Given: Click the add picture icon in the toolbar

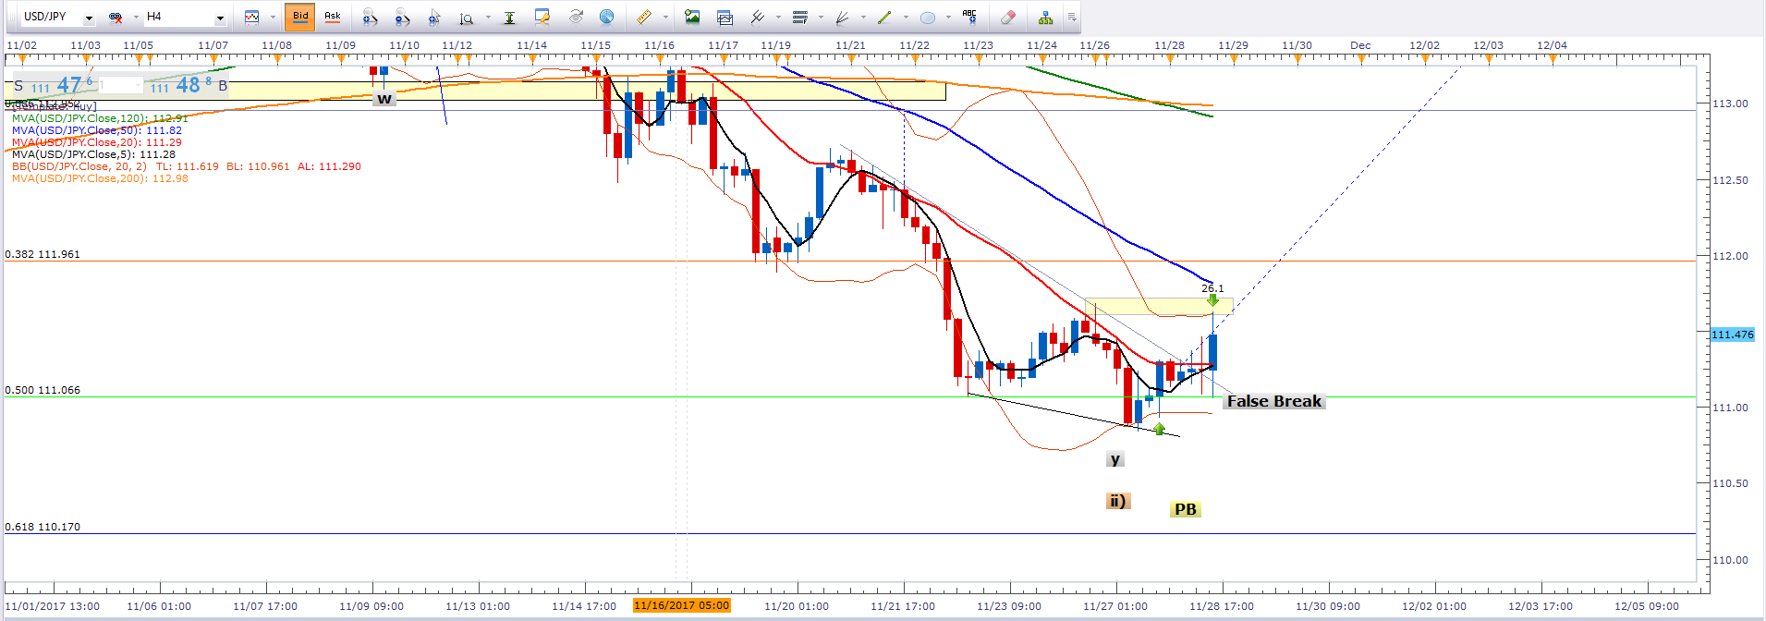Looking at the screenshot, I should 692,17.
